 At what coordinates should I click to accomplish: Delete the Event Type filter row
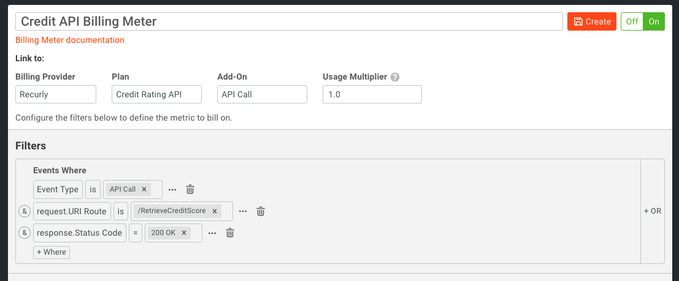[190, 189]
